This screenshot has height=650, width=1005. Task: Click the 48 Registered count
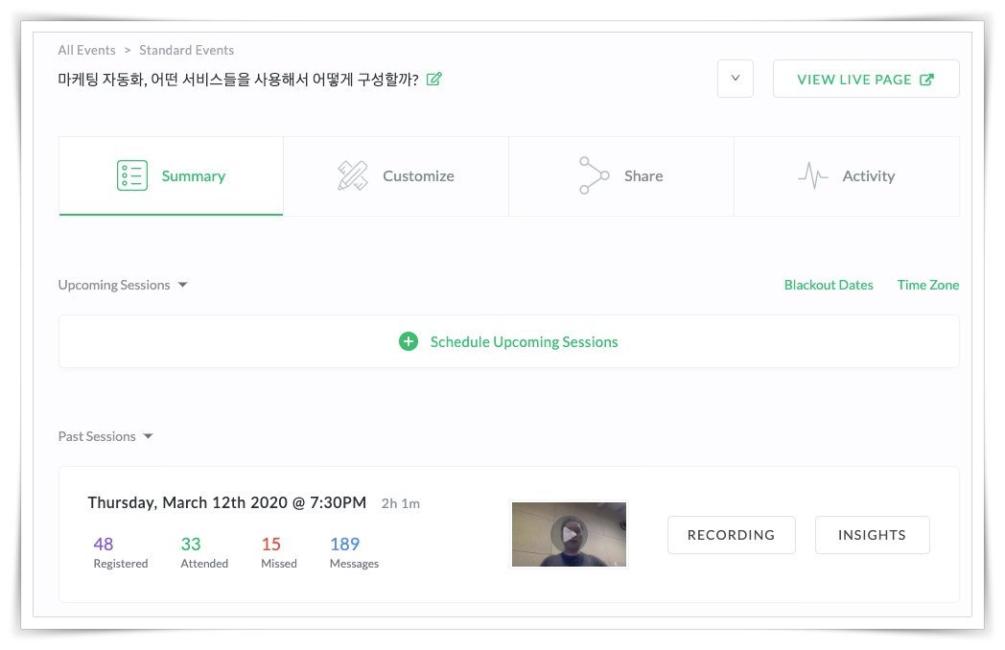point(120,552)
